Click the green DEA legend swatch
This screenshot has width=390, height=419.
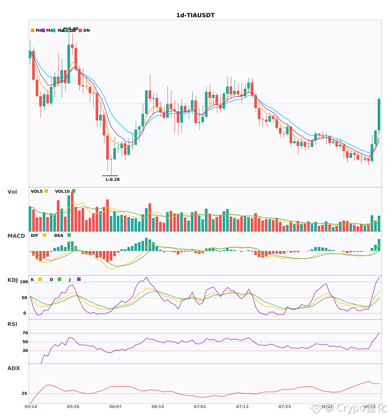coord(69,235)
